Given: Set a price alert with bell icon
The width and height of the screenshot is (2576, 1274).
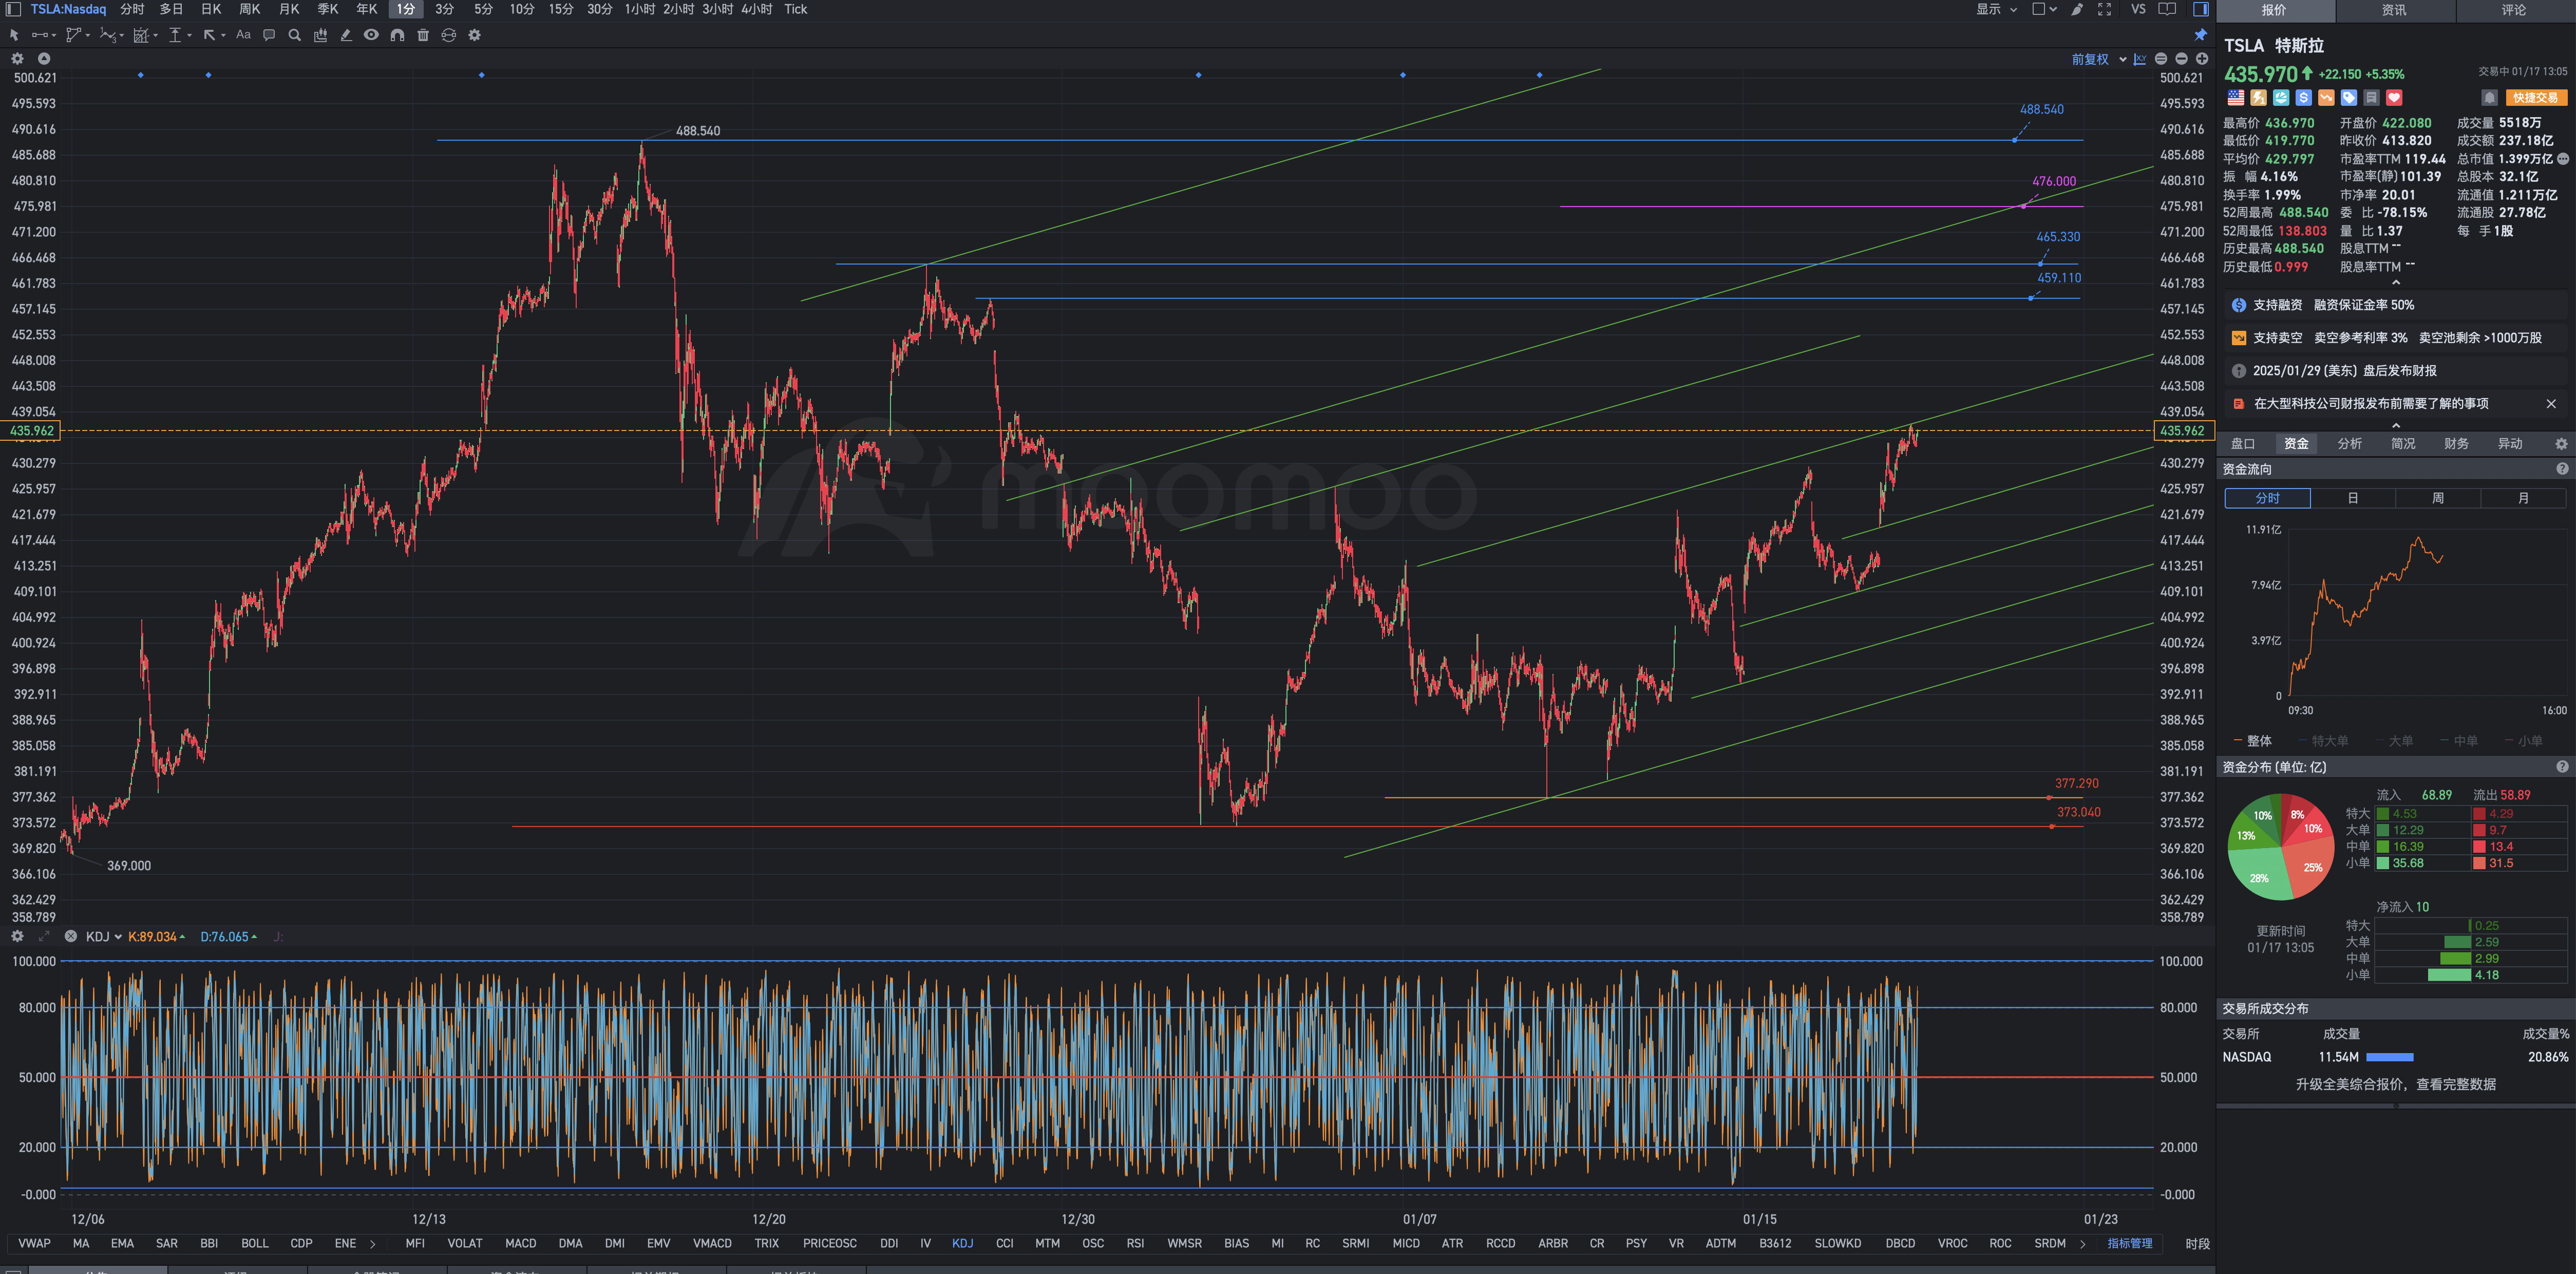Looking at the screenshot, I should (2490, 98).
